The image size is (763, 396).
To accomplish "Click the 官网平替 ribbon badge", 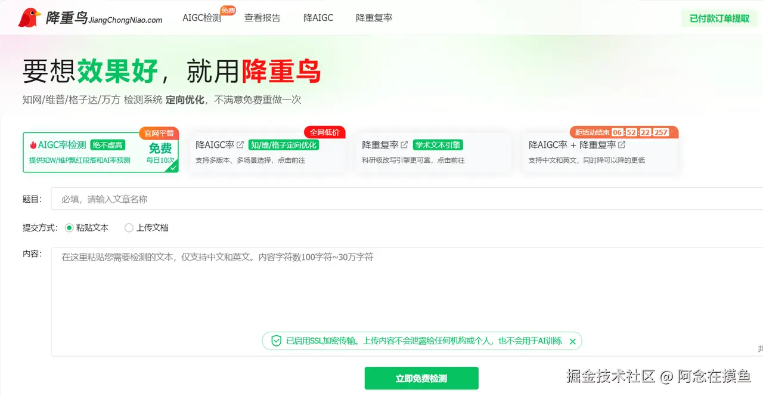I will pos(159,133).
